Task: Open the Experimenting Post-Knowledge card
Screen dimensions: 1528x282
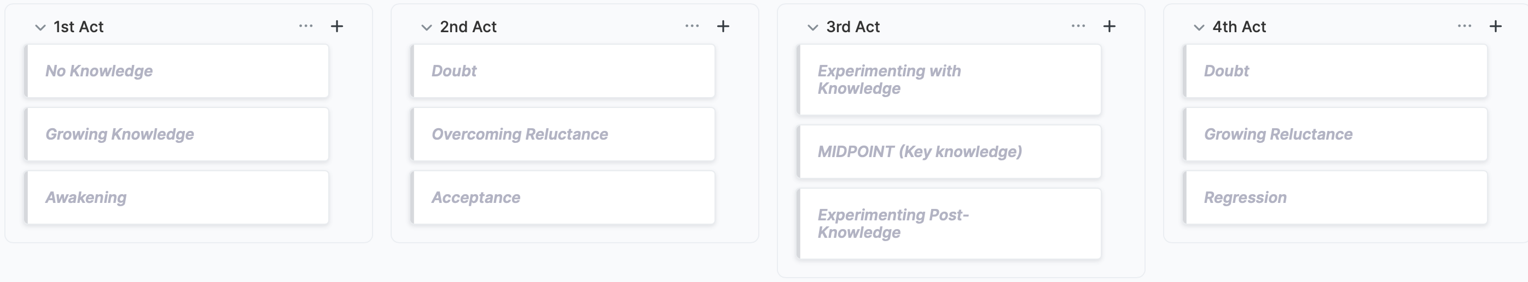Action: pyautogui.click(x=949, y=224)
